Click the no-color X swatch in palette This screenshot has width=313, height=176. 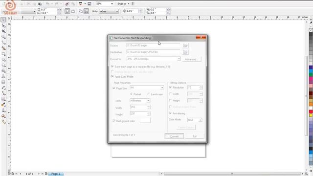[x=311, y=30]
